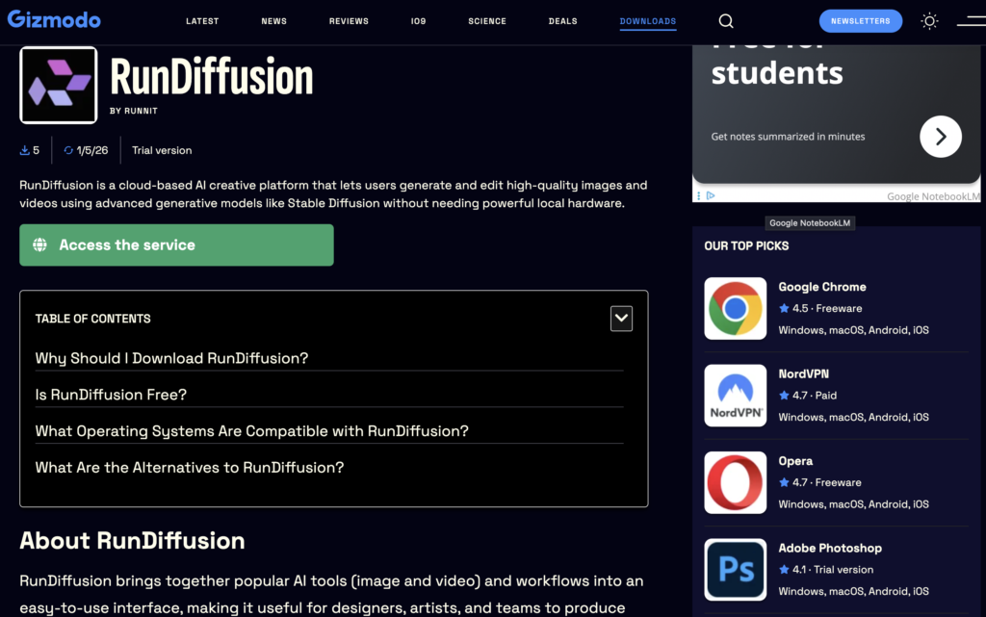Click the '4.1 · Trial version' rating text
986x617 pixels.
pyautogui.click(x=833, y=569)
